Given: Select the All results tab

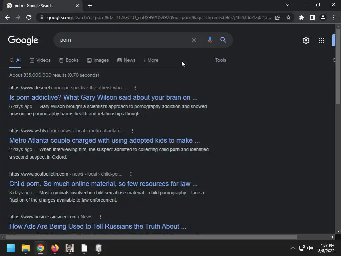Looking at the screenshot, I should click(x=15, y=60).
